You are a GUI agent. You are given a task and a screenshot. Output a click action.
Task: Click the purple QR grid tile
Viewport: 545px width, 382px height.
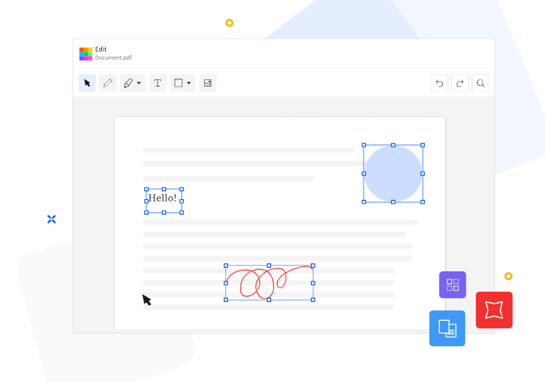point(452,284)
